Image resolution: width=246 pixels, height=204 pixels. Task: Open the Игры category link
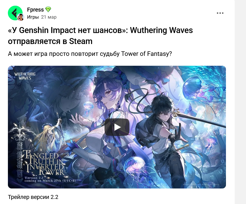(x=33, y=17)
